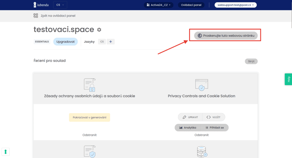Click VLOŽIT embed code button
This screenshot has height=158, width=292.
213,117
